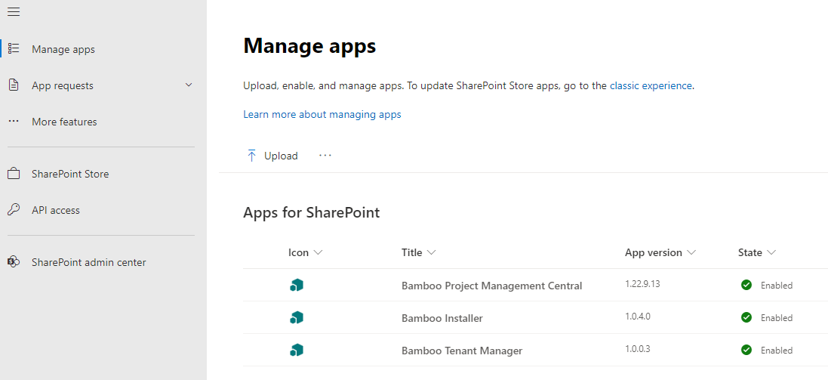Follow the classic experience link

click(651, 85)
